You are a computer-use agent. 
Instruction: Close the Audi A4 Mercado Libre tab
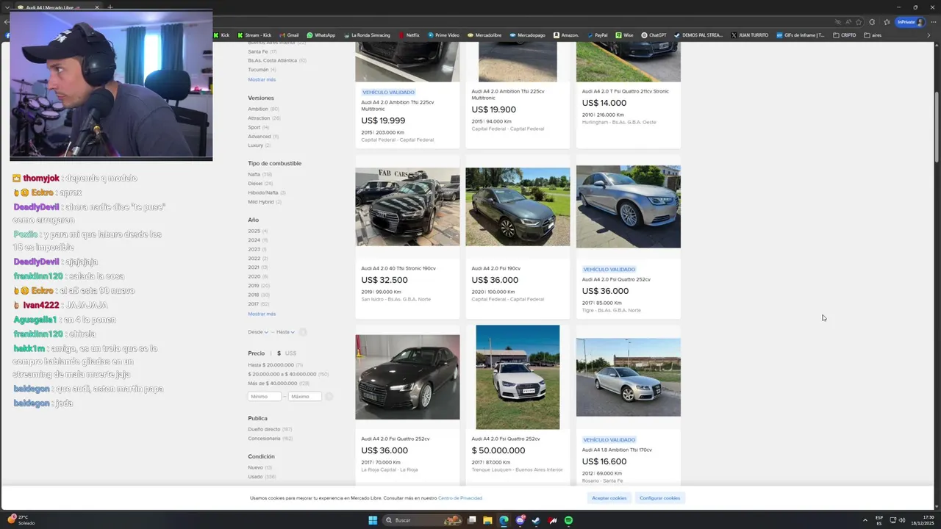pyautogui.click(x=96, y=7)
